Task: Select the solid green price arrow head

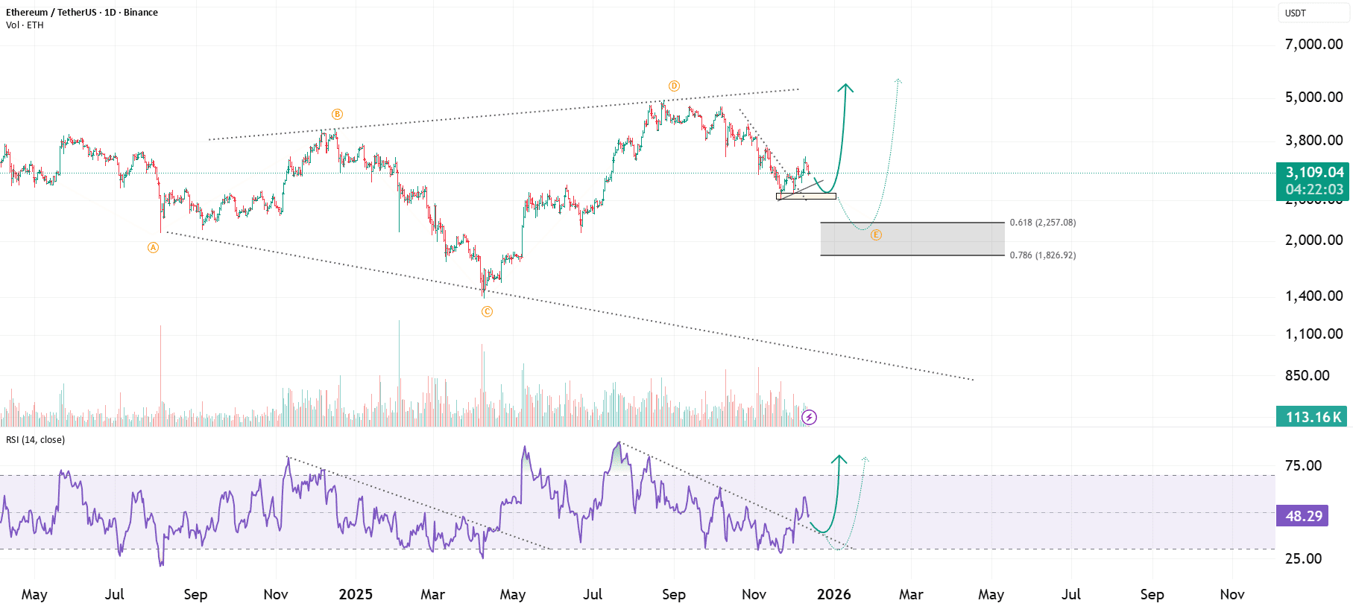Action: [x=845, y=89]
